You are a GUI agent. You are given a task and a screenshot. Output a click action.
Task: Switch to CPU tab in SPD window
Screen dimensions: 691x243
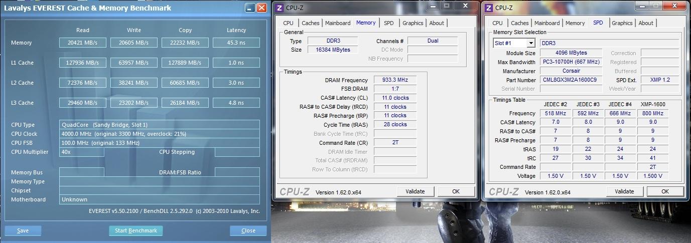pyautogui.click(x=497, y=23)
